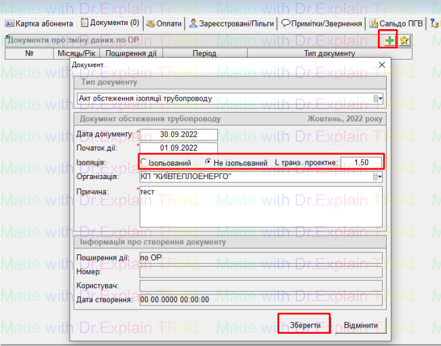Click the help icon after Сальдо ПГВ
The width and height of the screenshot is (441, 346).
click(x=434, y=23)
